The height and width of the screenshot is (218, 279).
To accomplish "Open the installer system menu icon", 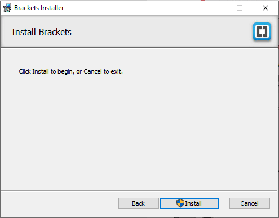I will click(7, 8).
